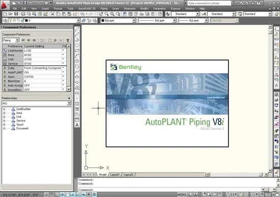The image size is (280, 197).
Task: Click the Plot printer icon in the Standard toolbar
Action: point(23,14)
